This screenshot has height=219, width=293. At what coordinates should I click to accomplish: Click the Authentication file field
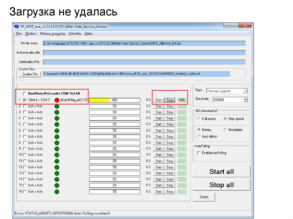click(x=144, y=53)
